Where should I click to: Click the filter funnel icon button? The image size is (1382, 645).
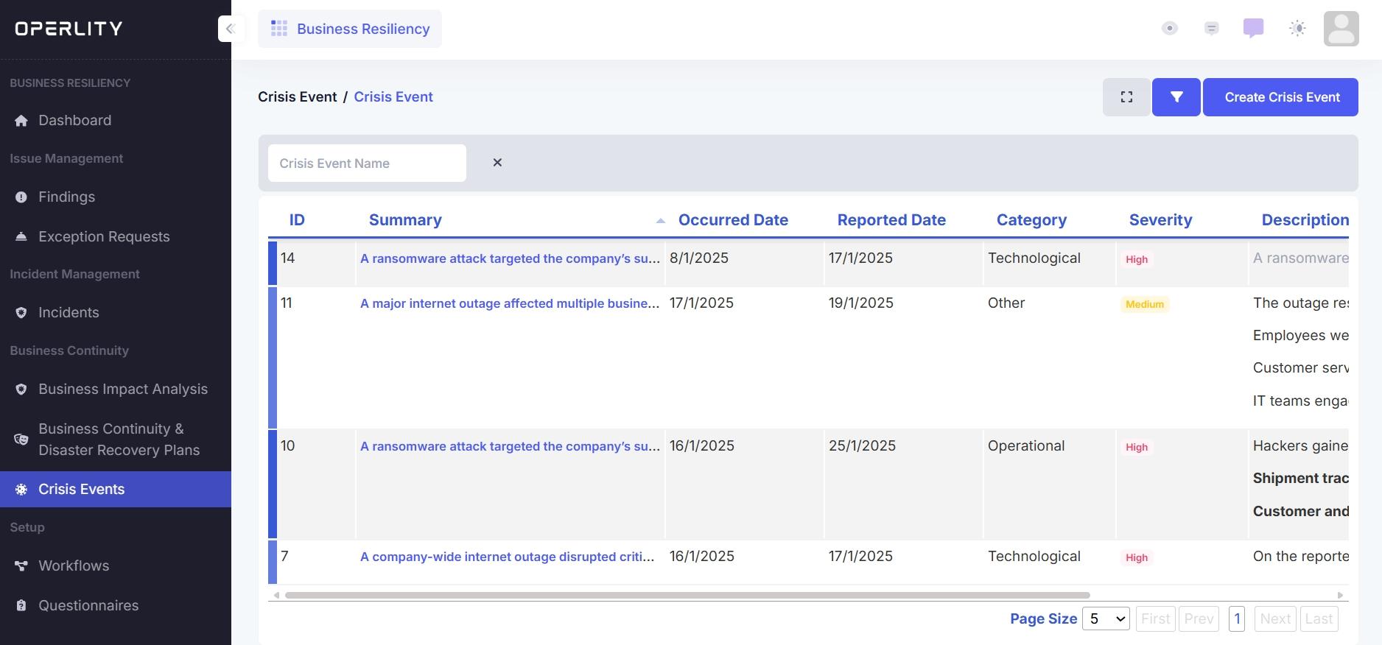(x=1176, y=97)
